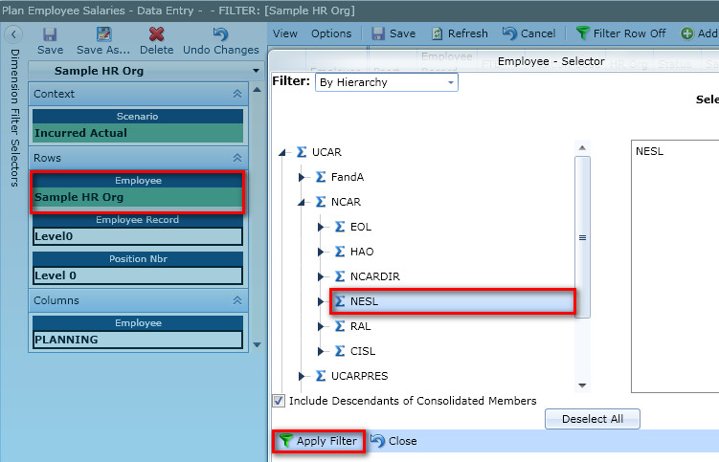Click the hierarchy tree scrollbar down arrow

tap(582, 385)
